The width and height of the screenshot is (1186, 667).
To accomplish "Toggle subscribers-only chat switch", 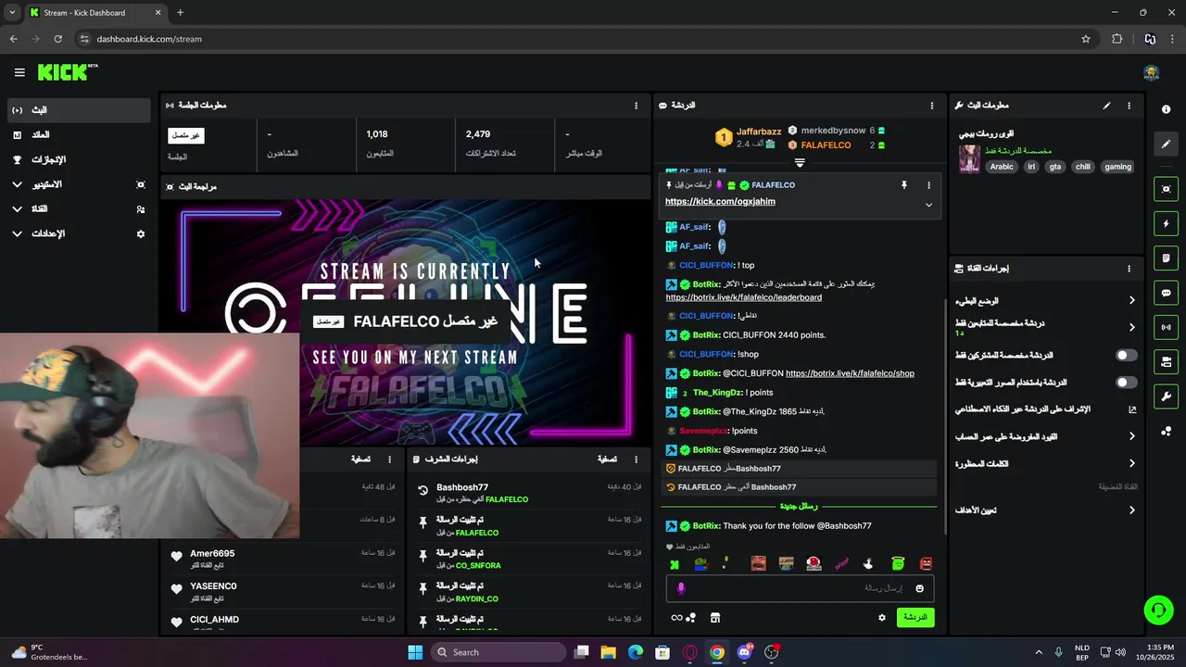I will [1126, 355].
